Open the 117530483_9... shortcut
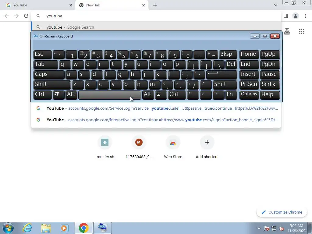Screen dimensions: 312x234 pos(139,147)
